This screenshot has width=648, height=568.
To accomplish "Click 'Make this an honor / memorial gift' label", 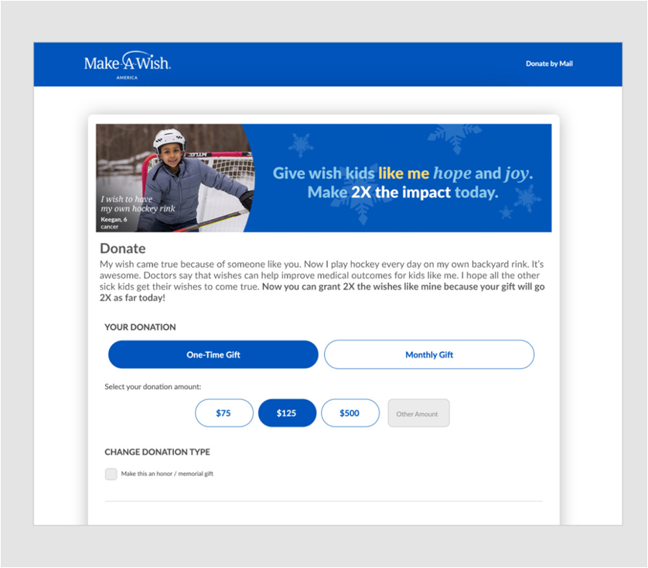I will (167, 474).
